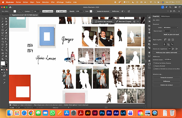Select the Magic Wand tool
The image size is (182, 118).
[3, 22]
